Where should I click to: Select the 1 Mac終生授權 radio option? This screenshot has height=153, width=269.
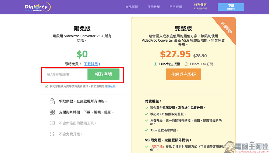[155, 64]
